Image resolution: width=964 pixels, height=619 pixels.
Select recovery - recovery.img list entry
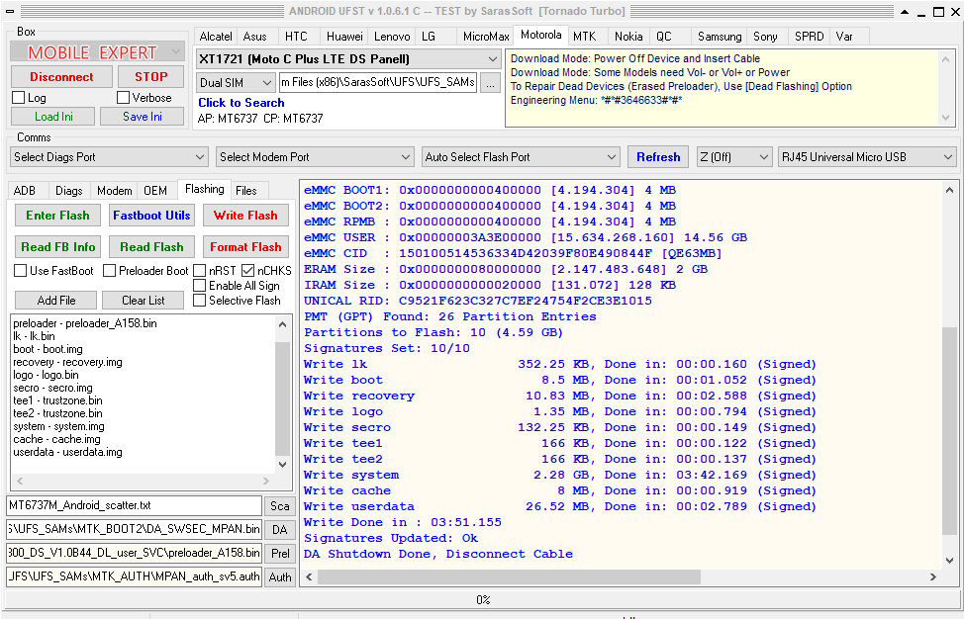(67, 362)
